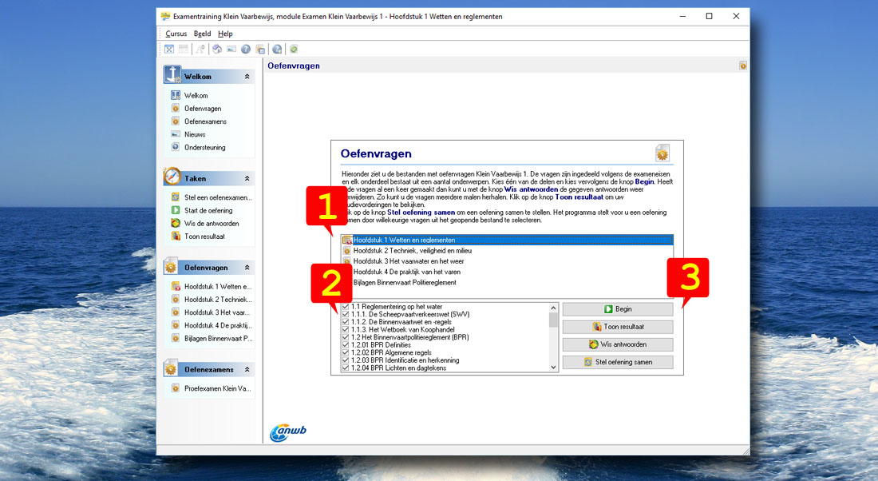878x481 pixels.
Task: Collapse the Oefenexamens sidebar section
Action: point(247,370)
